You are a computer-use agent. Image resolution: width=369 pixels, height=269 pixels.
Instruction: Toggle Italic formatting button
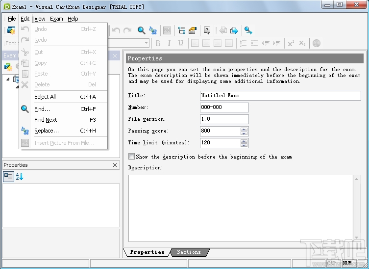point(169,43)
